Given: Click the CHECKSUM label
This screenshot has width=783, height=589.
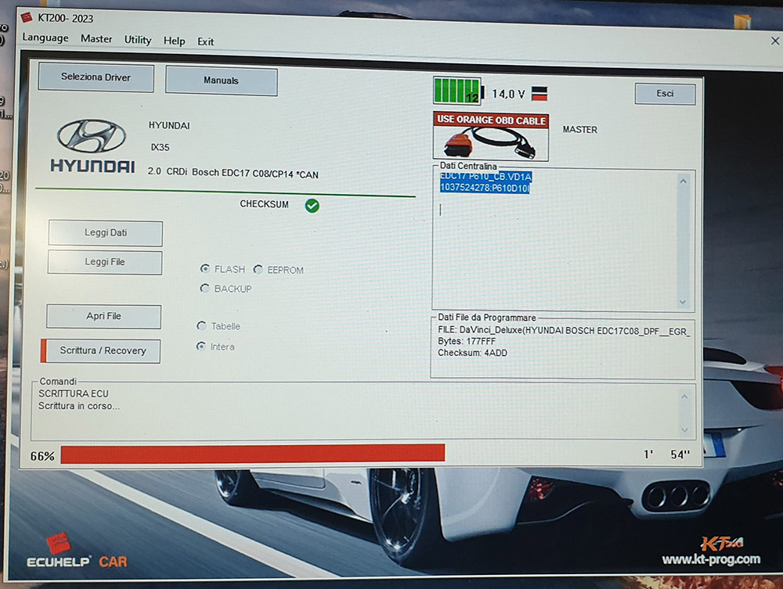Looking at the screenshot, I should pyautogui.click(x=264, y=204).
